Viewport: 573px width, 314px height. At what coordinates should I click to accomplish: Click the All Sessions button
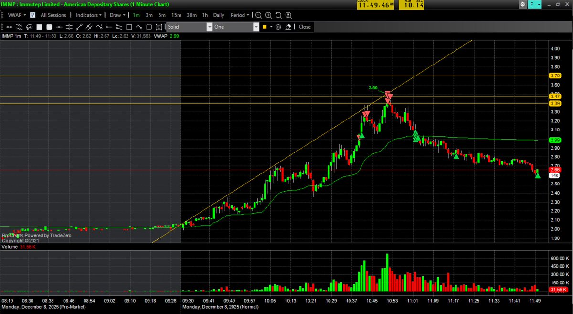tap(53, 15)
